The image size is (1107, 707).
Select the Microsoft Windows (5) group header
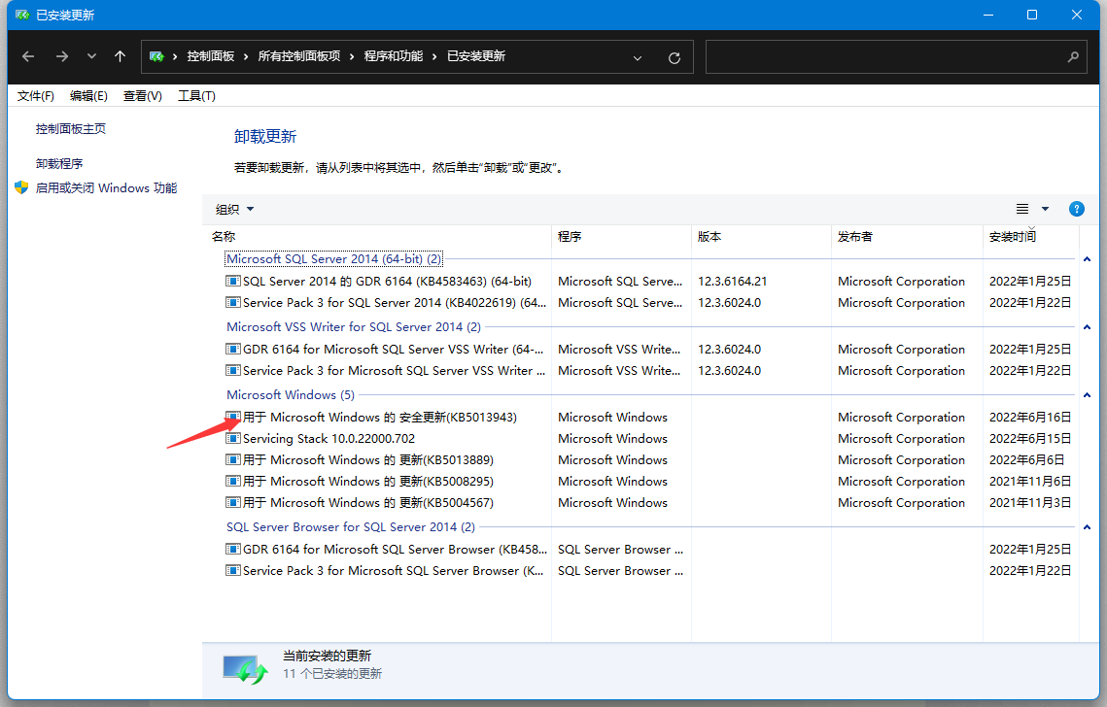(x=291, y=395)
